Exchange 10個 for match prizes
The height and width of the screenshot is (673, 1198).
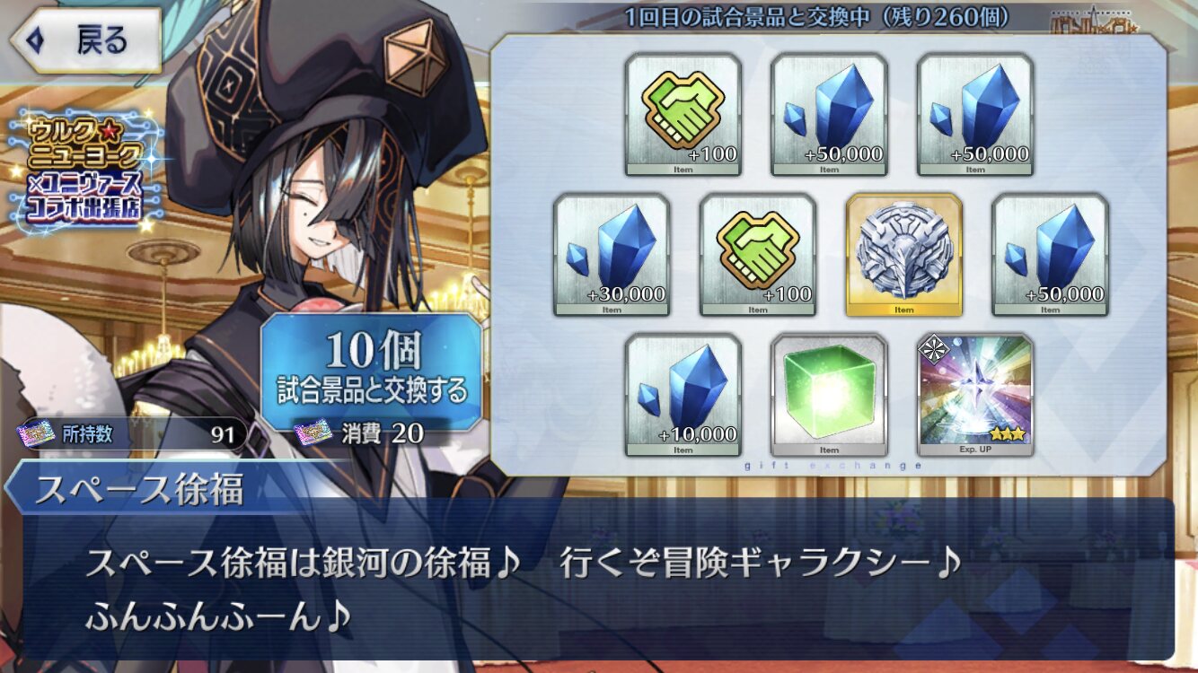[x=372, y=367]
